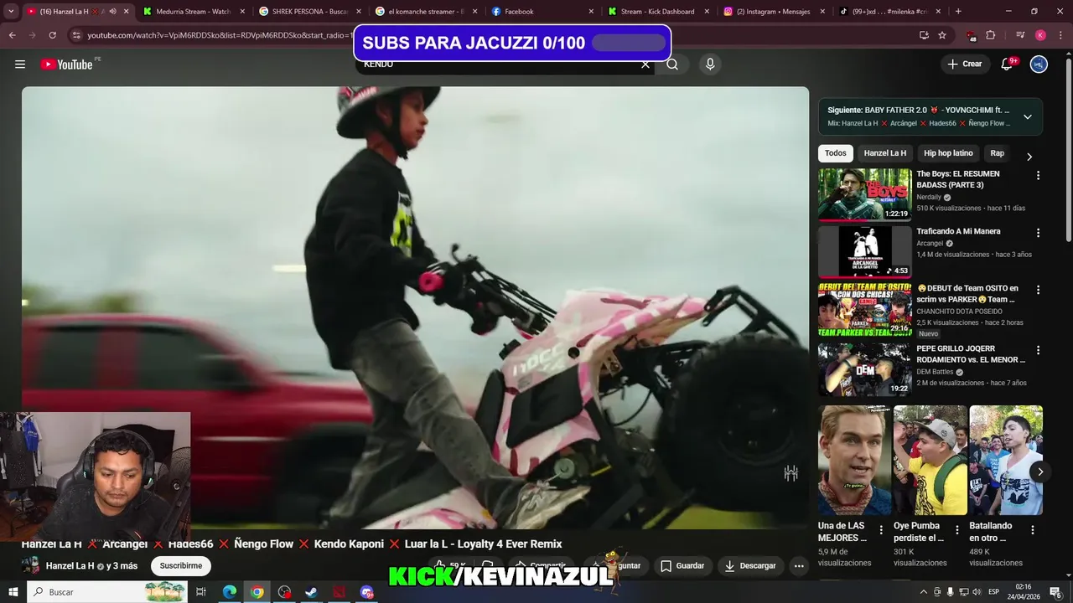Open Batallando en otro short

pyautogui.click(x=1006, y=461)
